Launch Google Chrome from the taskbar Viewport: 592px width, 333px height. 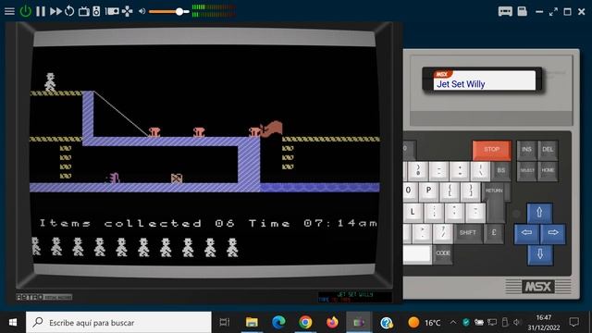click(305, 323)
